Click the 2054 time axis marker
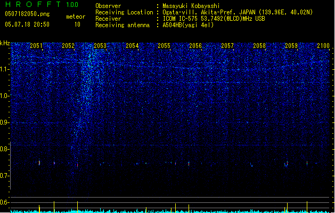335x213 pixels. coord(132,45)
